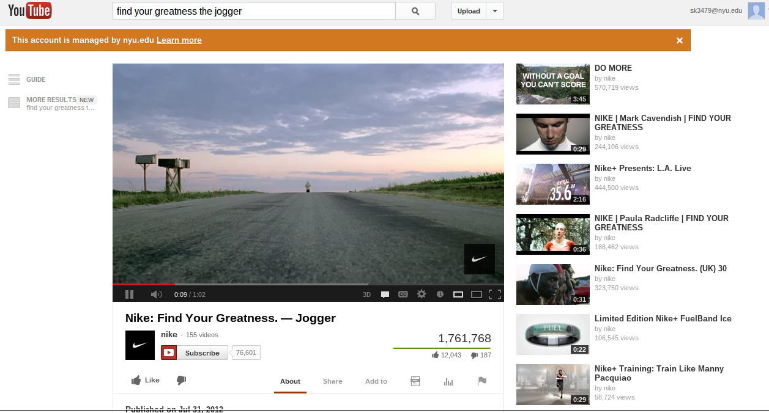The height and width of the screenshot is (413, 769).
Task: Click subscriber count 76,601
Action: tap(247, 353)
